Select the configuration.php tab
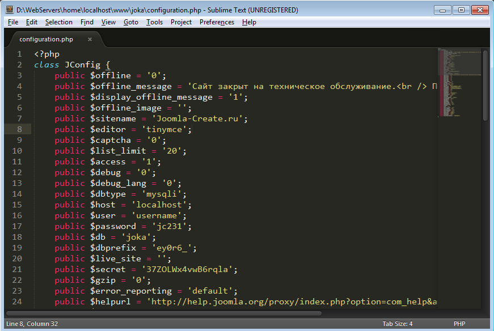 (46, 39)
